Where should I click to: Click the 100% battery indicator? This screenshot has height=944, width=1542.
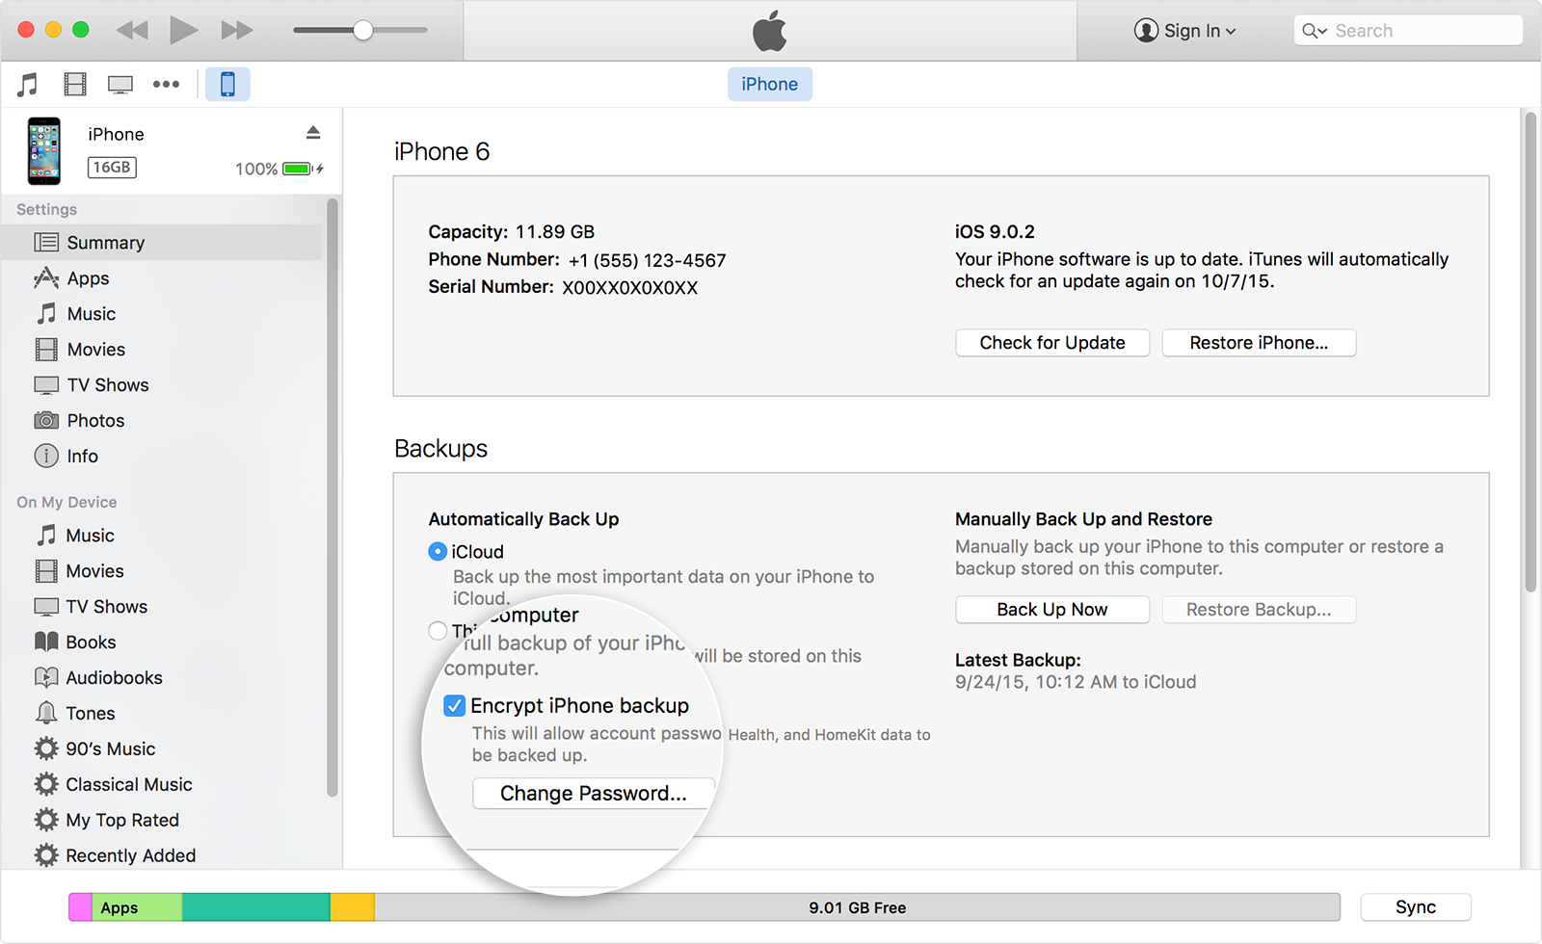pos(279,169)
